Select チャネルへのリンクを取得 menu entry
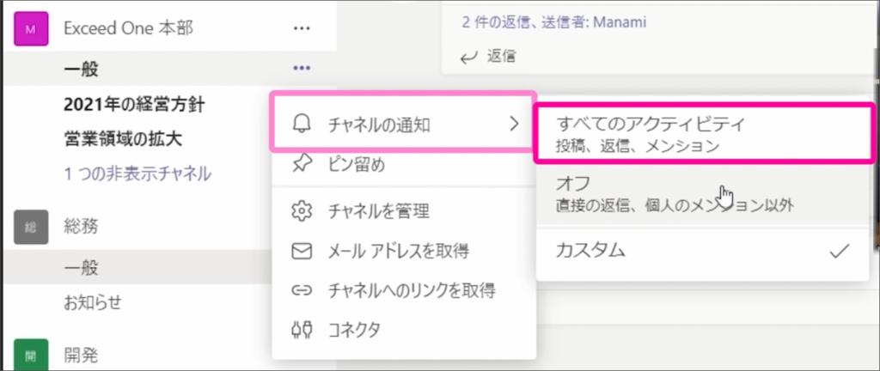The image size is (880, 371). point(404,290)
